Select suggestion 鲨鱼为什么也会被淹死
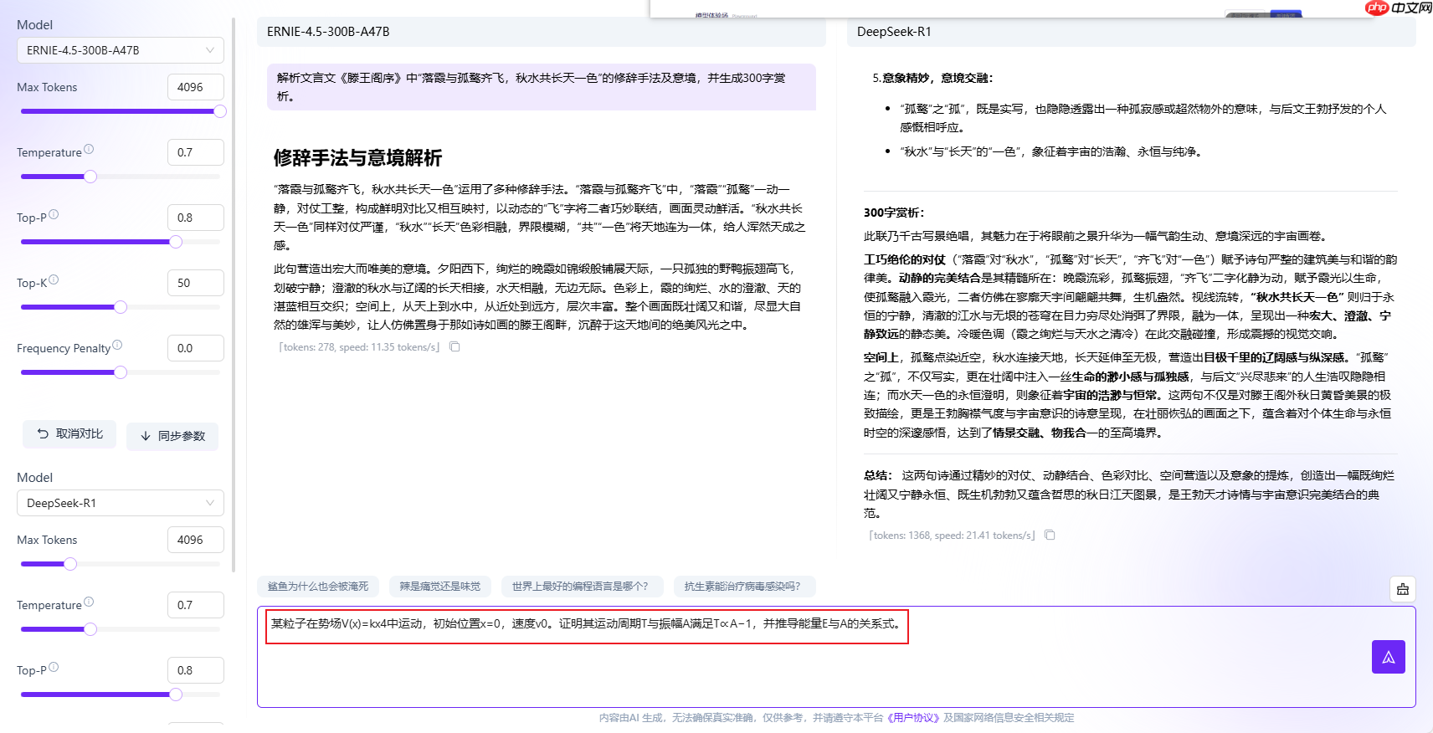The image size is (1433, 733). tap(318, 587)
